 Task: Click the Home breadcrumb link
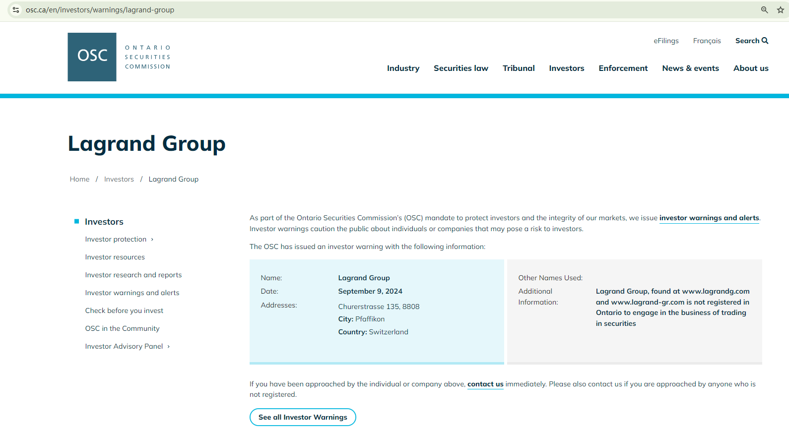[x=79, y=179]
